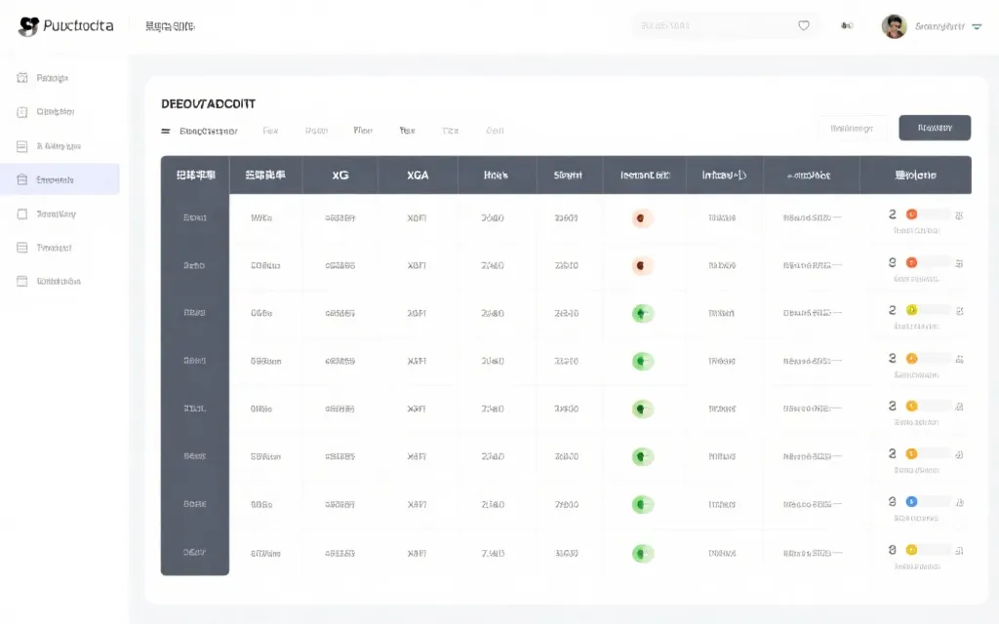
Task: Click the hamburger icon below DEEOUTADCOITT heading
Action: pos(166,131)
